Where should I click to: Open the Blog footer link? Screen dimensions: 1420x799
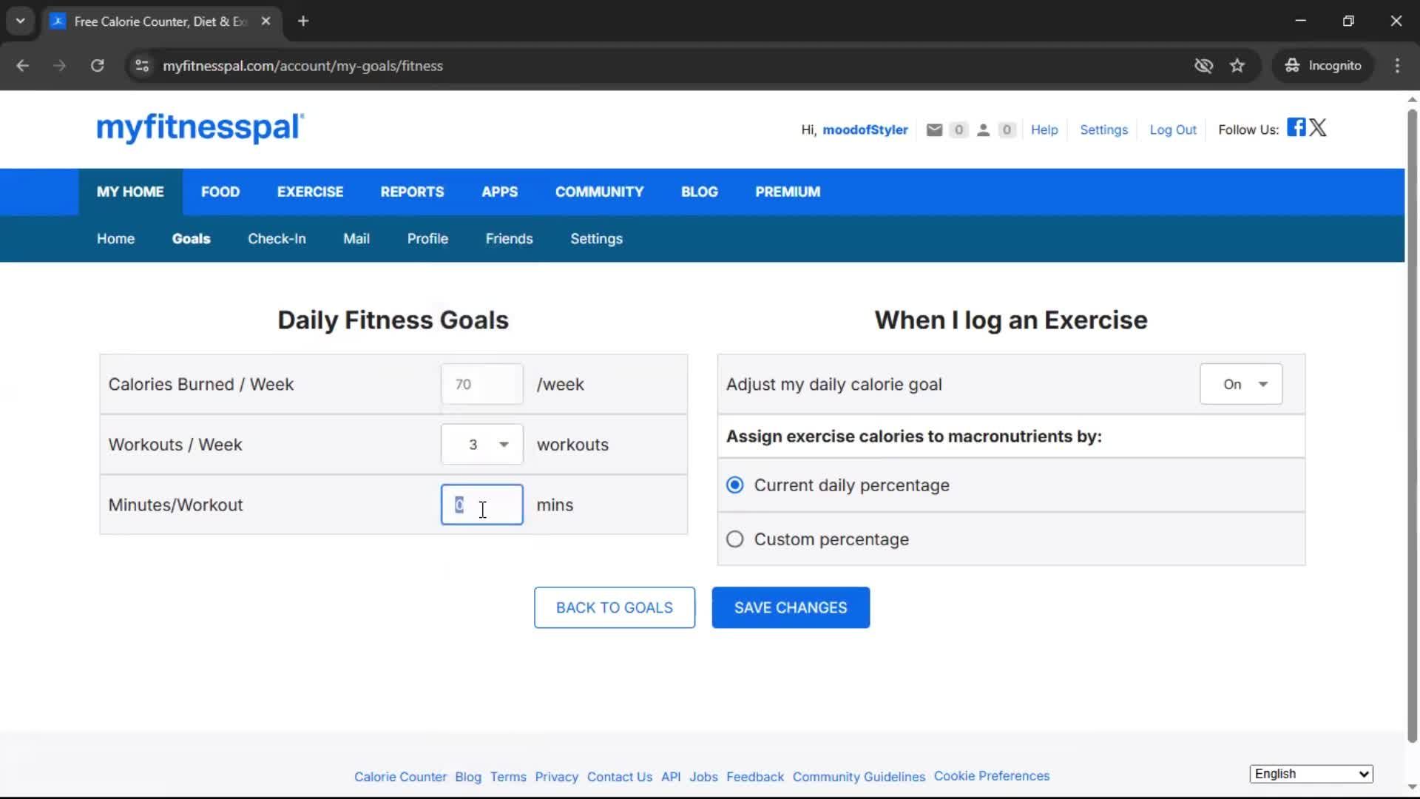pos(468,777)
